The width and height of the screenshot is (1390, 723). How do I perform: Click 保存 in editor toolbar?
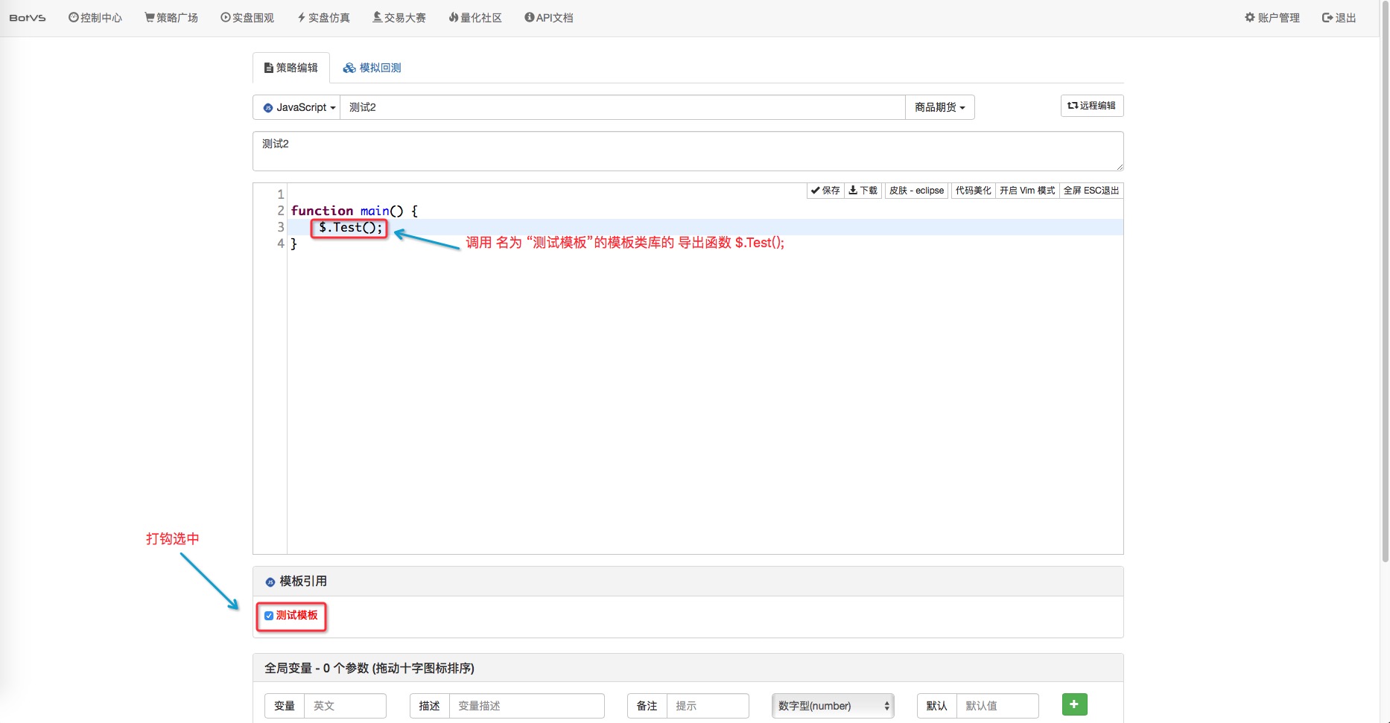click(x=825, y=191)
